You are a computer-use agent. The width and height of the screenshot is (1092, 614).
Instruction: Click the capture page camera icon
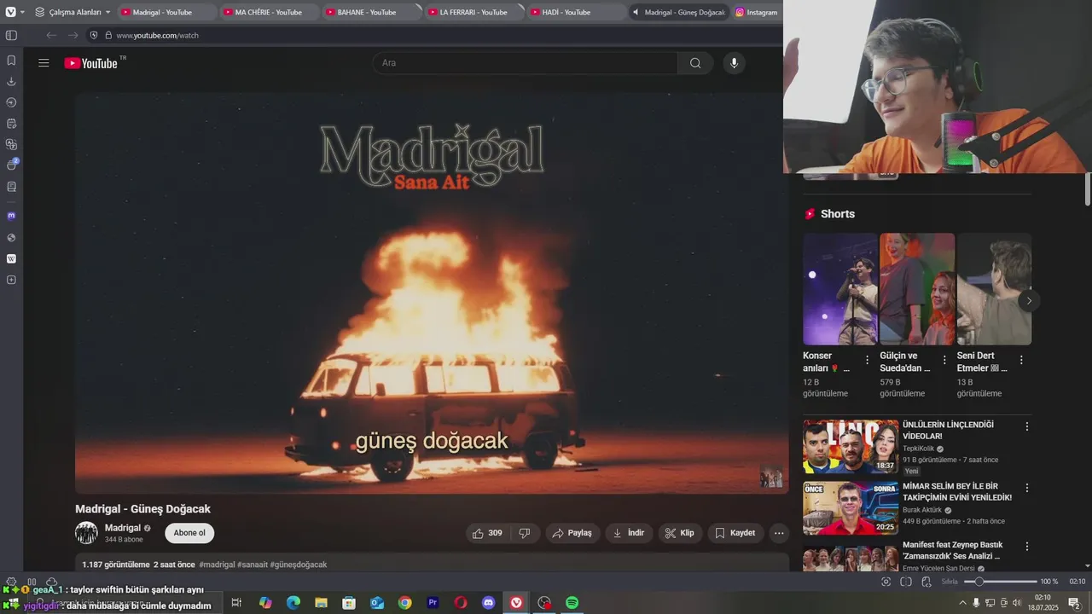click(x=886, y=582)
